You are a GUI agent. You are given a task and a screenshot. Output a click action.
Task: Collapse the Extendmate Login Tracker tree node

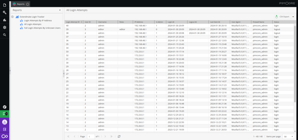coord(12,17)
